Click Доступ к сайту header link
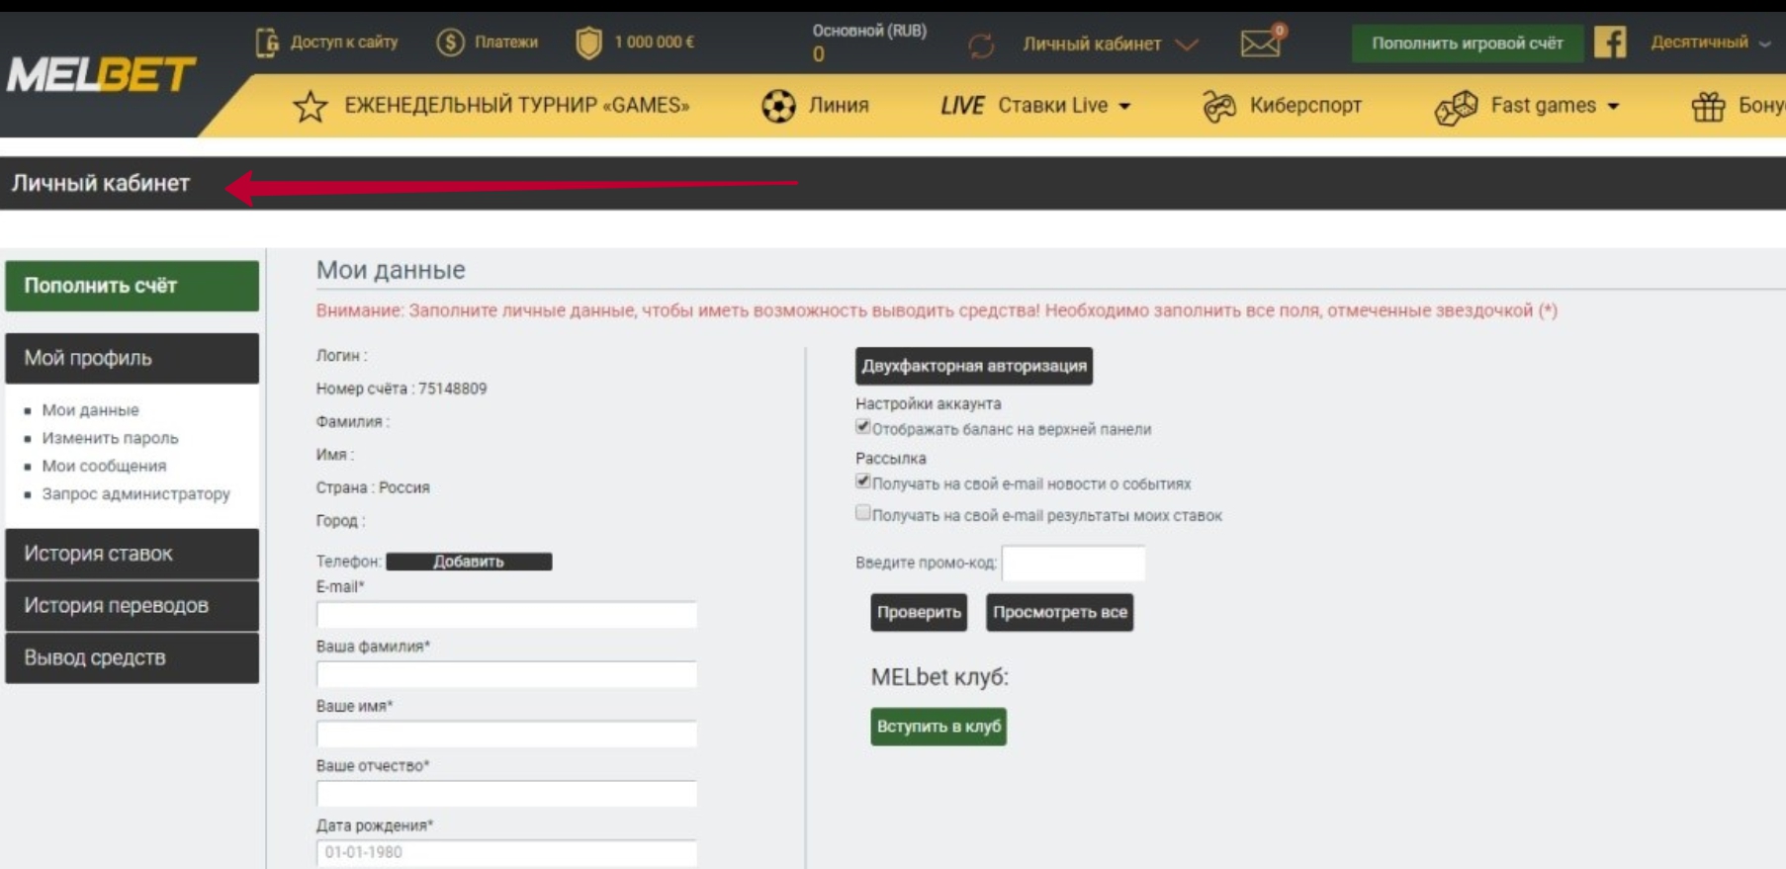 pos(344,43)
